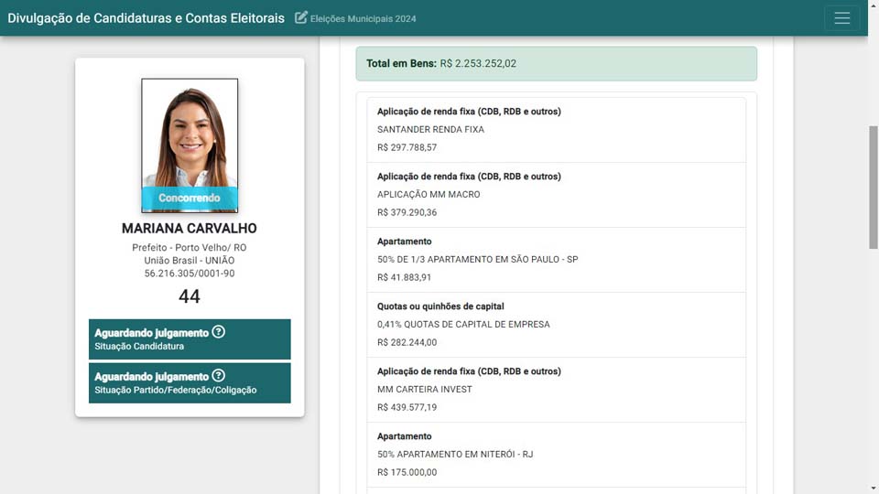The width and height of the screenshot is (879, 494).
Task: Click the Situação Candidatura status box
Action: (x=190, y=339)
